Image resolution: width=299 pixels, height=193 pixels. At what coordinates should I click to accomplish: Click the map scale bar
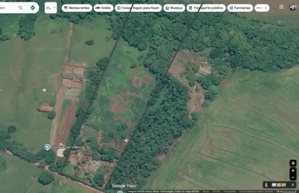[x=287, y=191]
